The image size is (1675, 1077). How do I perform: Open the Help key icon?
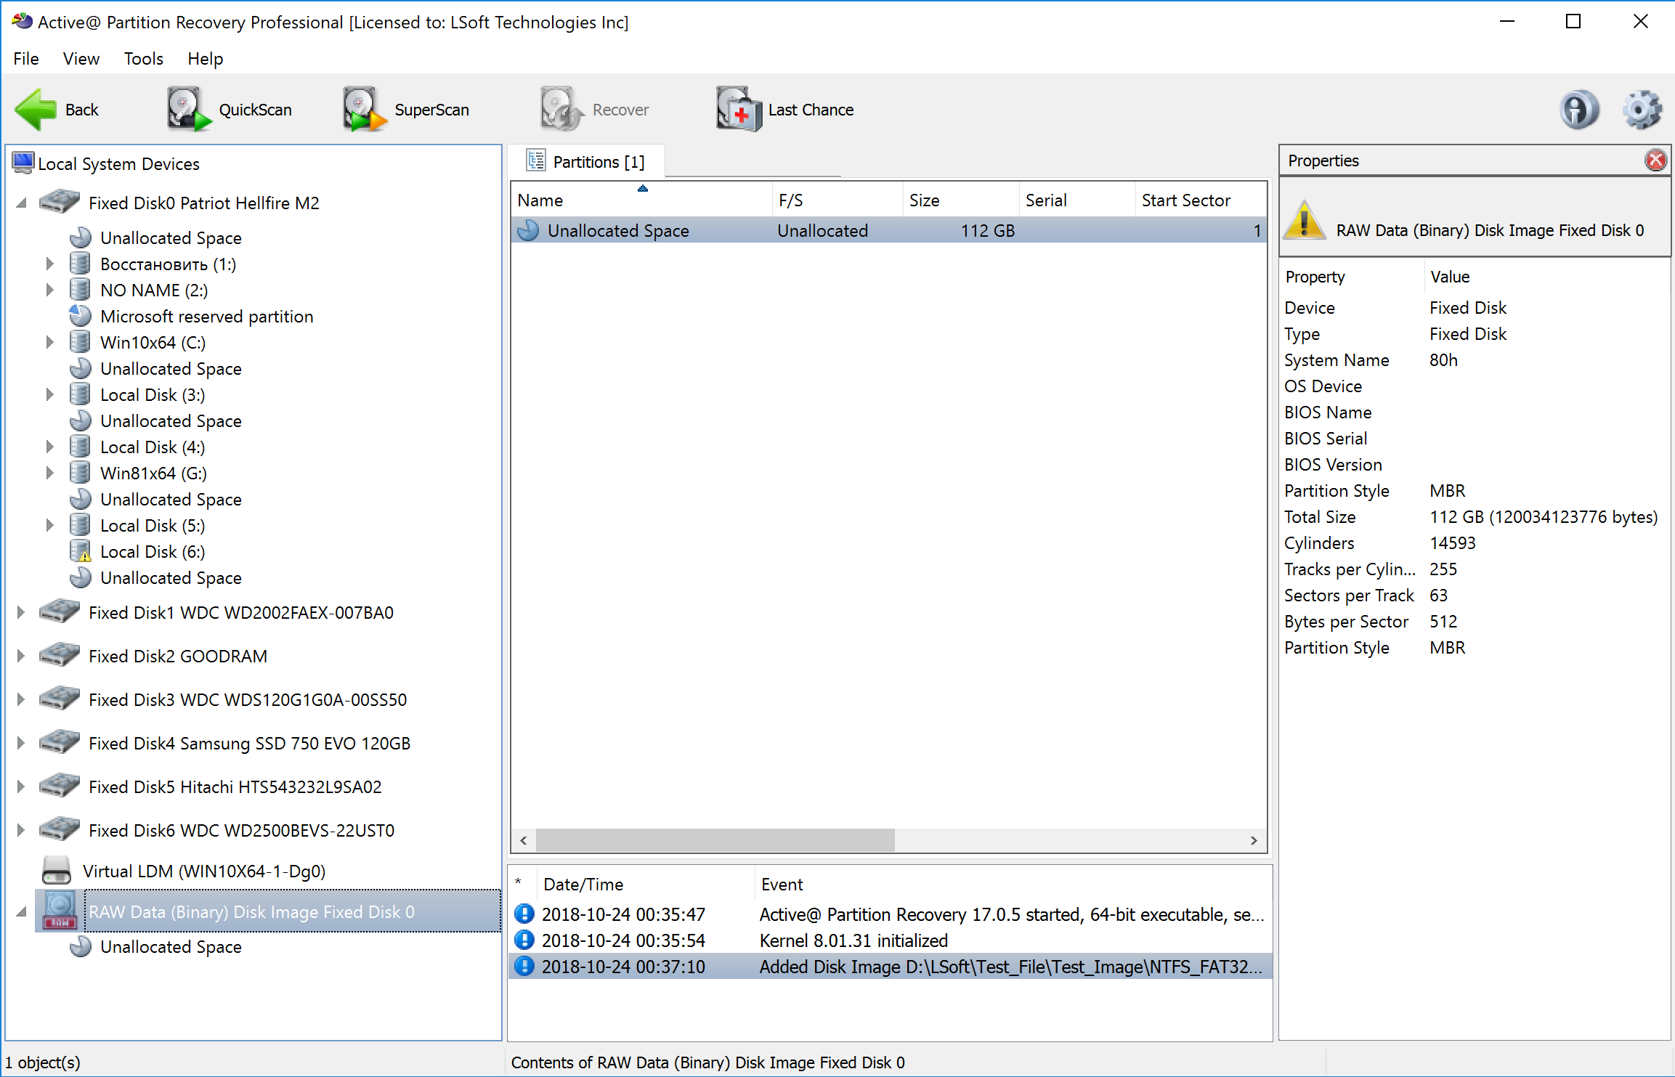pos(1578,109)
